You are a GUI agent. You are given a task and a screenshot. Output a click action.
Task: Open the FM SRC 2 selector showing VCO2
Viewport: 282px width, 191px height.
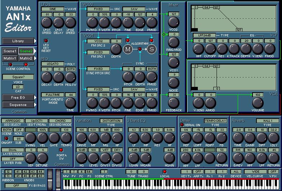(98, 41)
